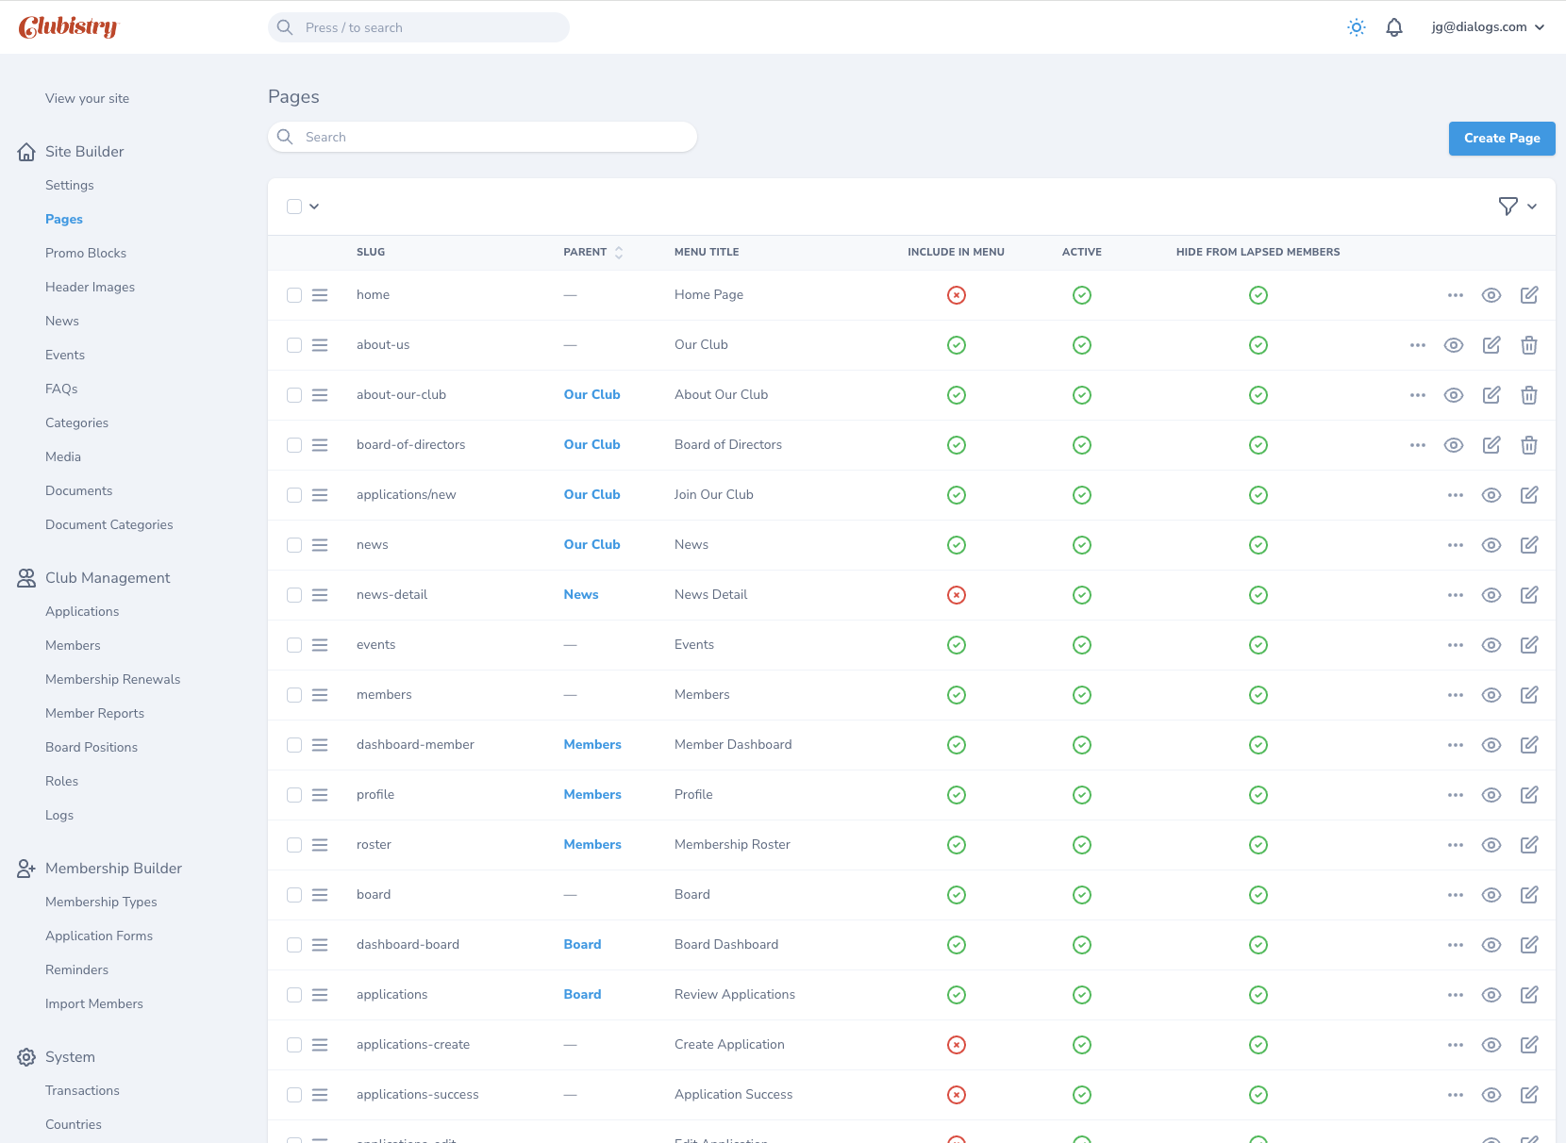Tick the checkbox for dashboard-board row
Viewport: 1566px width, 1143px height.
[x=294, y=945]
